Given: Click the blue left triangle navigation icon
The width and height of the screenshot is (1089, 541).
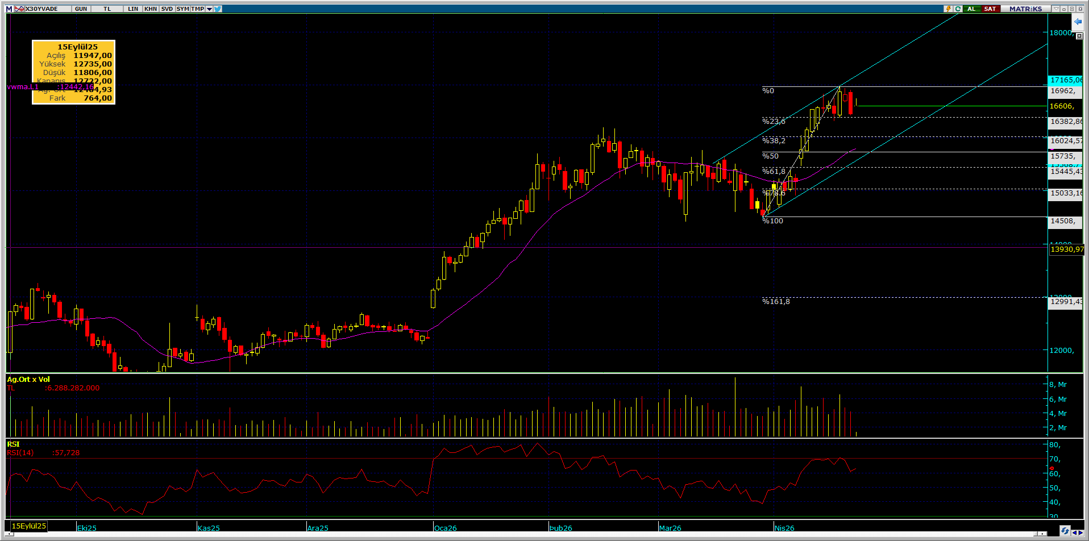Looking at the screenshot, I should pos(1074,532).
